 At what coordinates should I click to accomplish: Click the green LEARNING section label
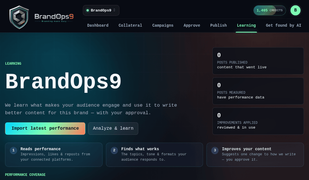[13, 64]
